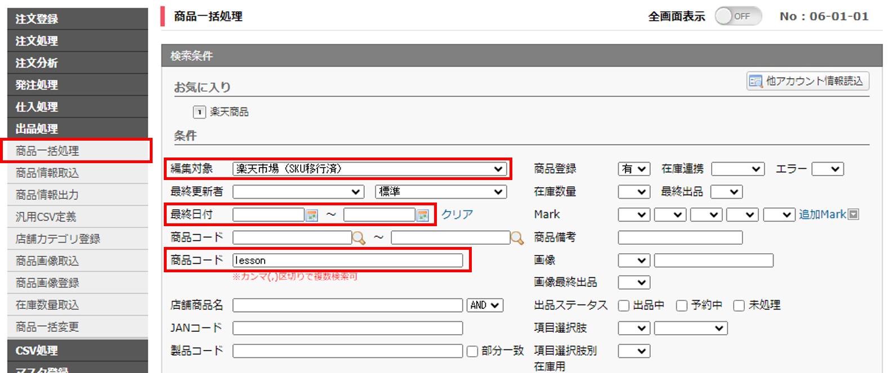This screenshot has height=373, width=889.
Task: Click the 店舗商品名 input field
Action: 347,305
